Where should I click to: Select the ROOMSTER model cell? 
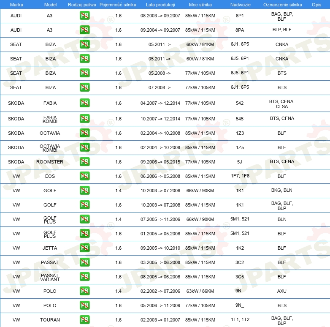(50, 162)
